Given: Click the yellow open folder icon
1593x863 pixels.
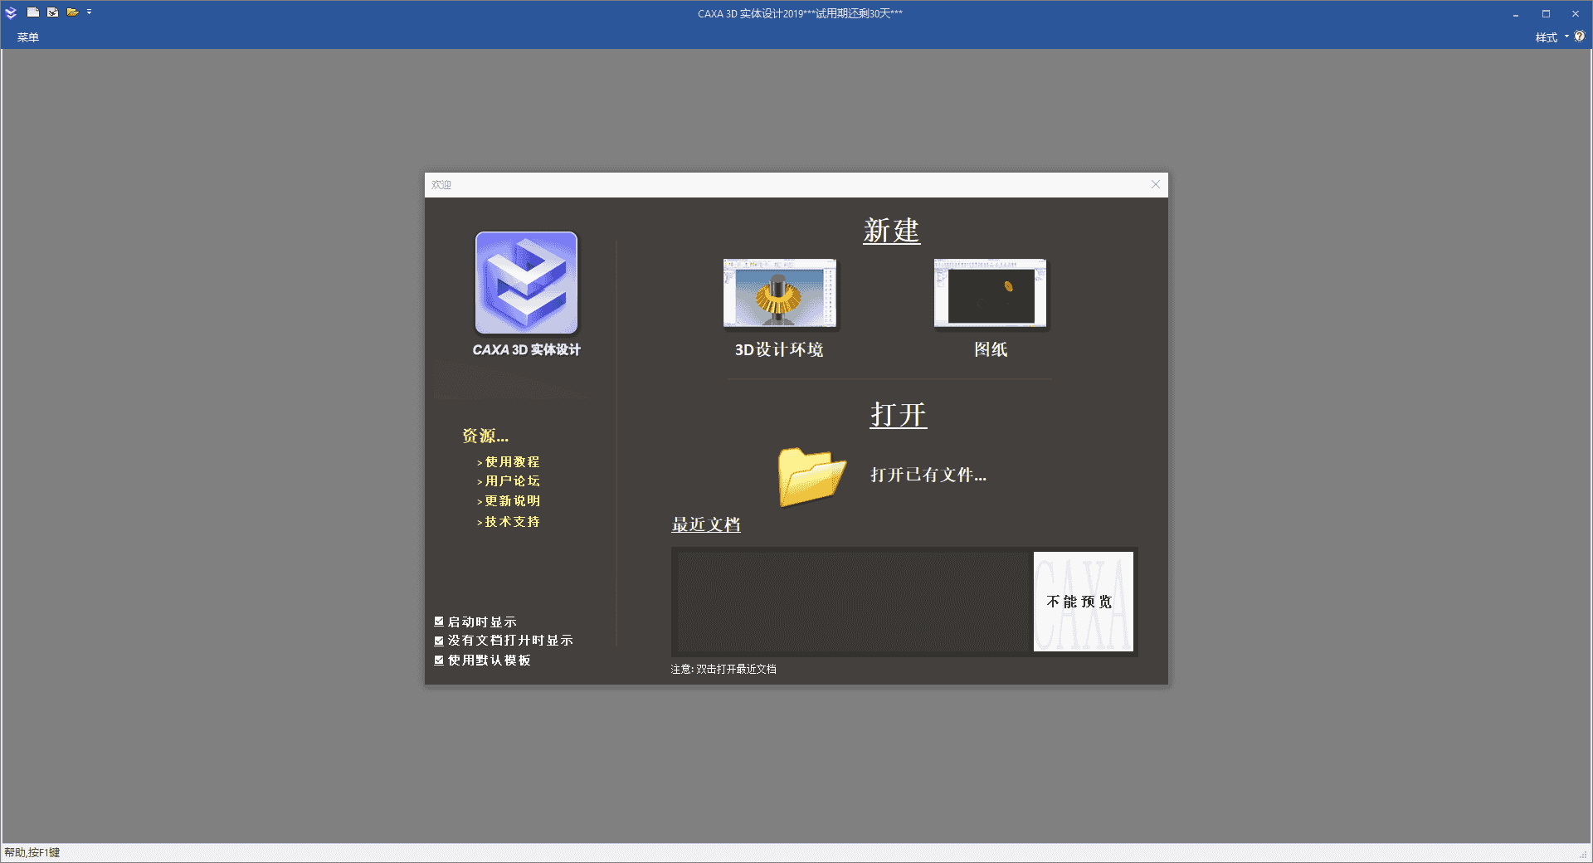Looking at the screenshot, I should click(811, 476).
